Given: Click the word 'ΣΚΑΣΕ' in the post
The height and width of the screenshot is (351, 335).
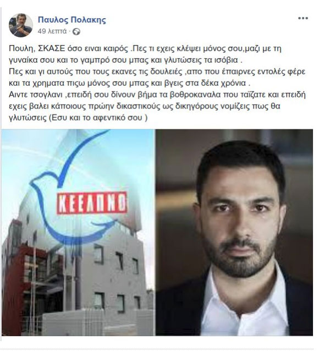Looking at the screenshot, I should [52, 48].
